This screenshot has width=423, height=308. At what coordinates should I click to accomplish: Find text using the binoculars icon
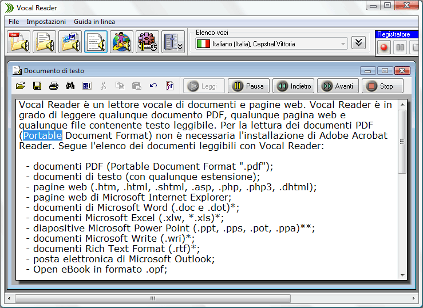coord(70,86)
